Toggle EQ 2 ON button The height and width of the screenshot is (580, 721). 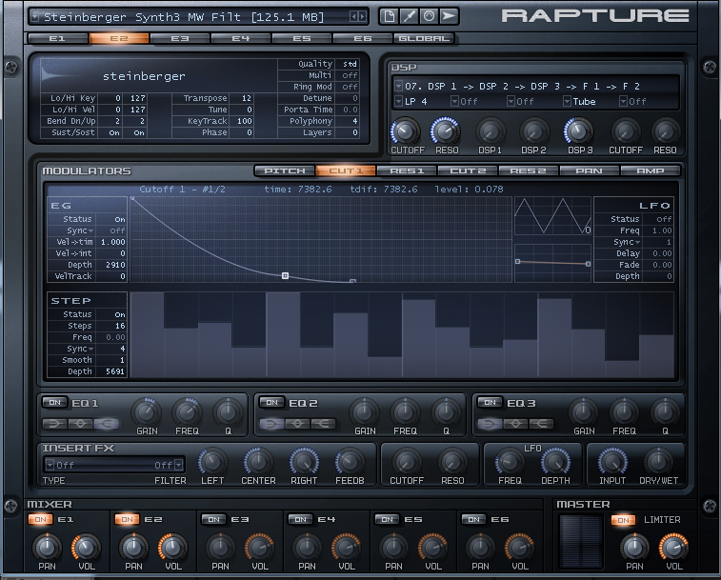tap(271, 403)
